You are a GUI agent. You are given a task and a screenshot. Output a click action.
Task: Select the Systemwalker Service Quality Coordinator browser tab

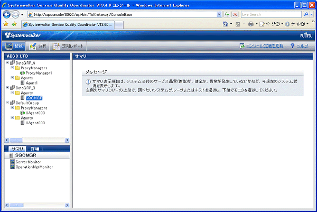pyautogui.click(x=68, y=24)
